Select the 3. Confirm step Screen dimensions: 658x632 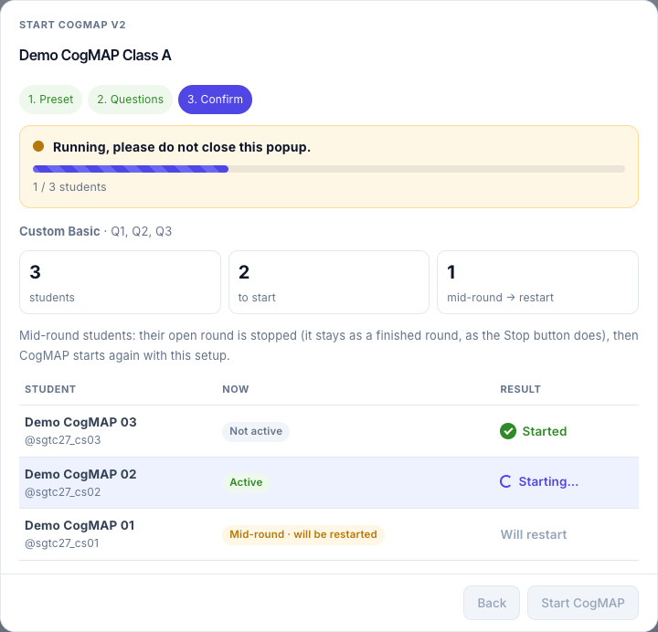coord(215,100)
